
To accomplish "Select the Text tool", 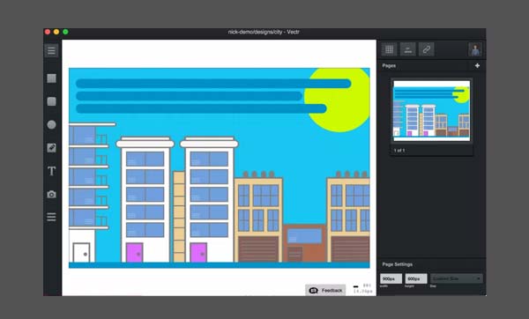I will (52, 171).
